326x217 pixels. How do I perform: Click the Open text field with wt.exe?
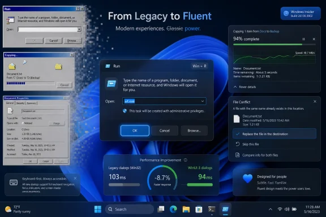coord(164,101)
